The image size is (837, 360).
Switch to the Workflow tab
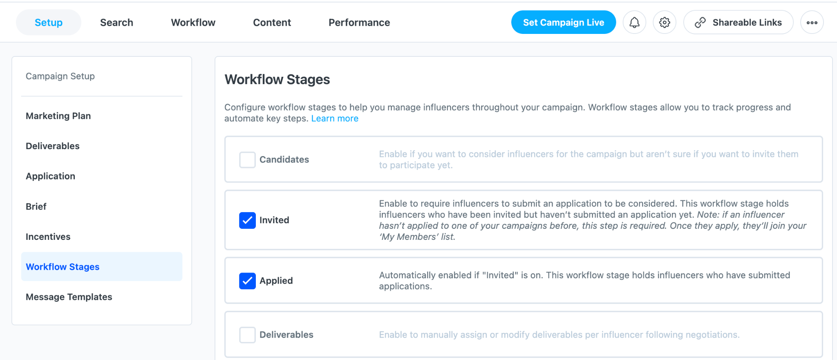(193, 22)
